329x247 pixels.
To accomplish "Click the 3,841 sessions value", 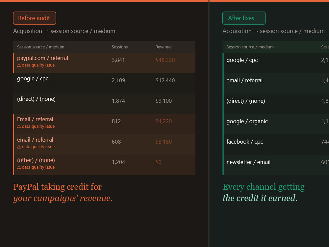I will tap(118, 60).
